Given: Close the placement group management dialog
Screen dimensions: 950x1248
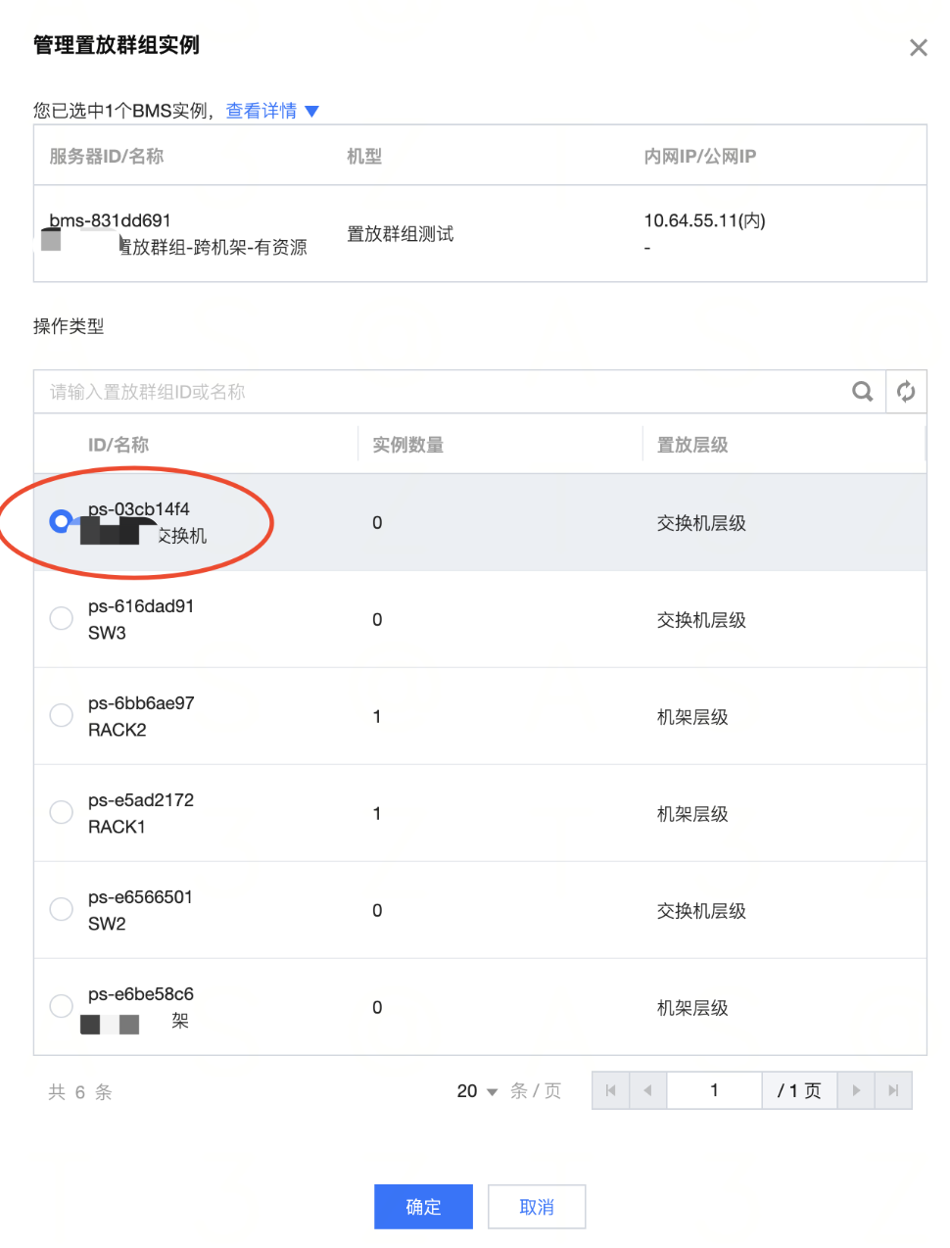Looking at the screenshot, I should 918,48.
